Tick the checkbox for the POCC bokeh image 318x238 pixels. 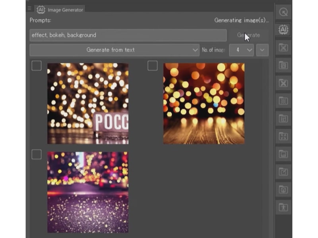pos(37,65)
